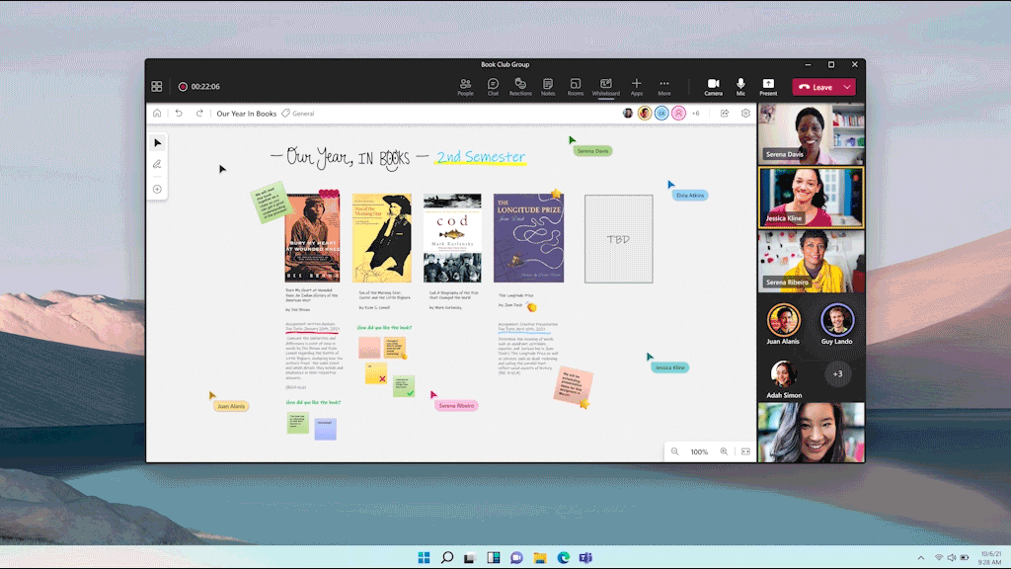Click the TBD book placeholder
The image size is (1011, 569).
click(618, 239)
